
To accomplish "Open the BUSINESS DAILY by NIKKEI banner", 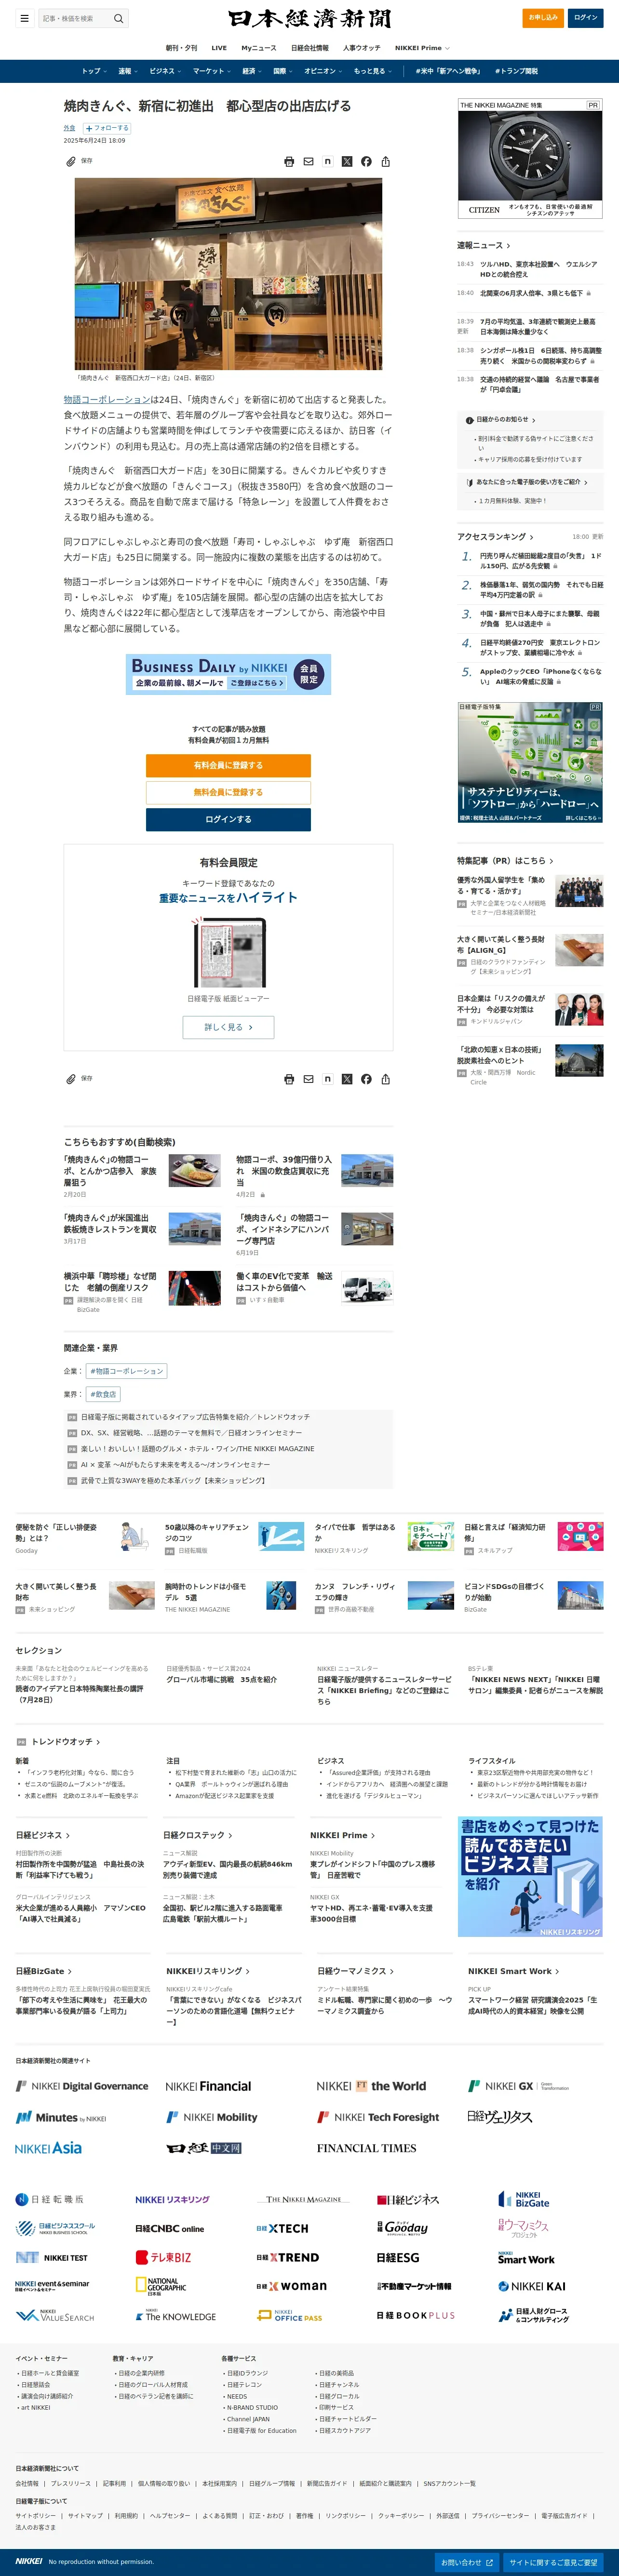I will pyautogui.click(x=228, y=674).
